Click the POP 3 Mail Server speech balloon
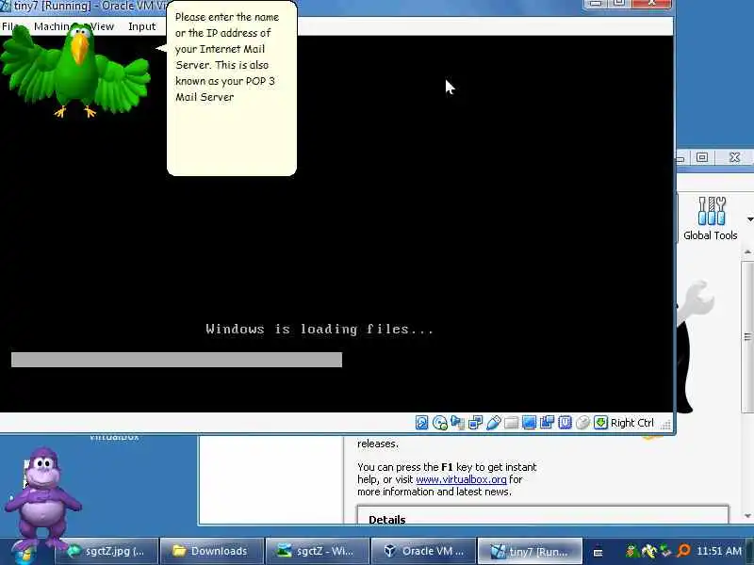The height and width of the screenshot is (565, 754). click(231, 89)
